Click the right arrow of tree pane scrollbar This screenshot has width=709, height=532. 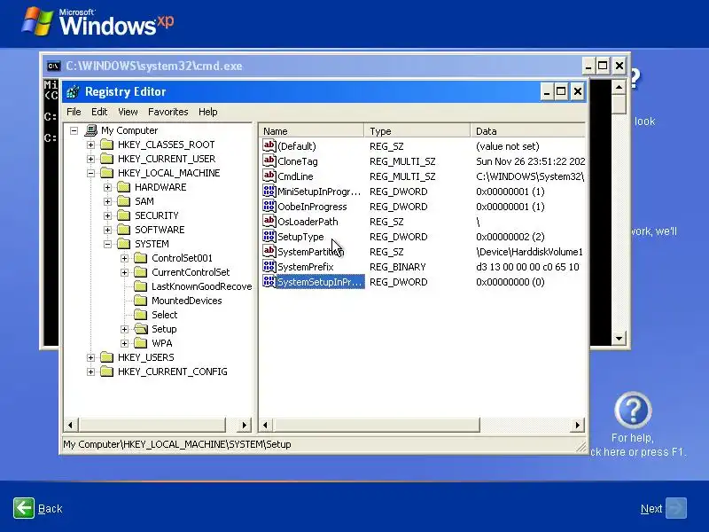click(x=245, y=425)
